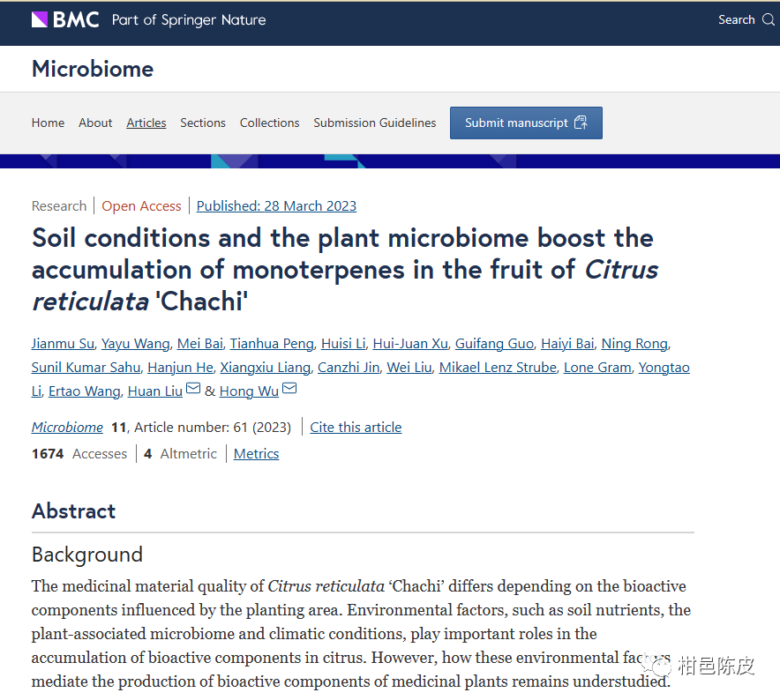Go to the Articles section
This screenshot has height=700, width=780.
click(x=146, y=123)
